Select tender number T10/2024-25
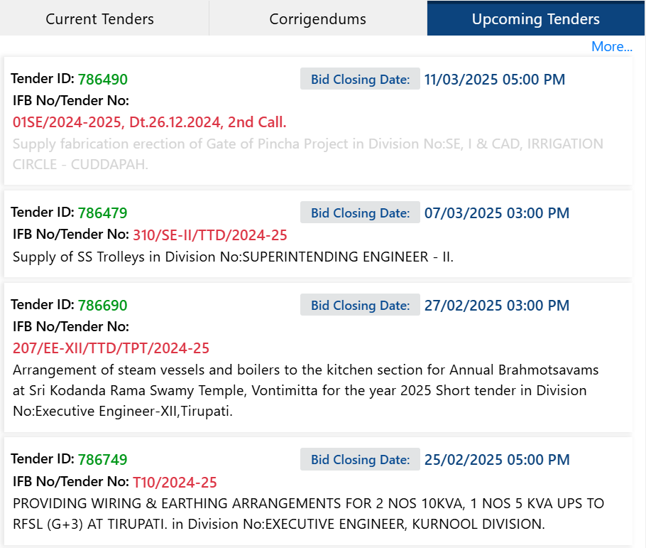 pyautogui.click(x=175, y=483)
